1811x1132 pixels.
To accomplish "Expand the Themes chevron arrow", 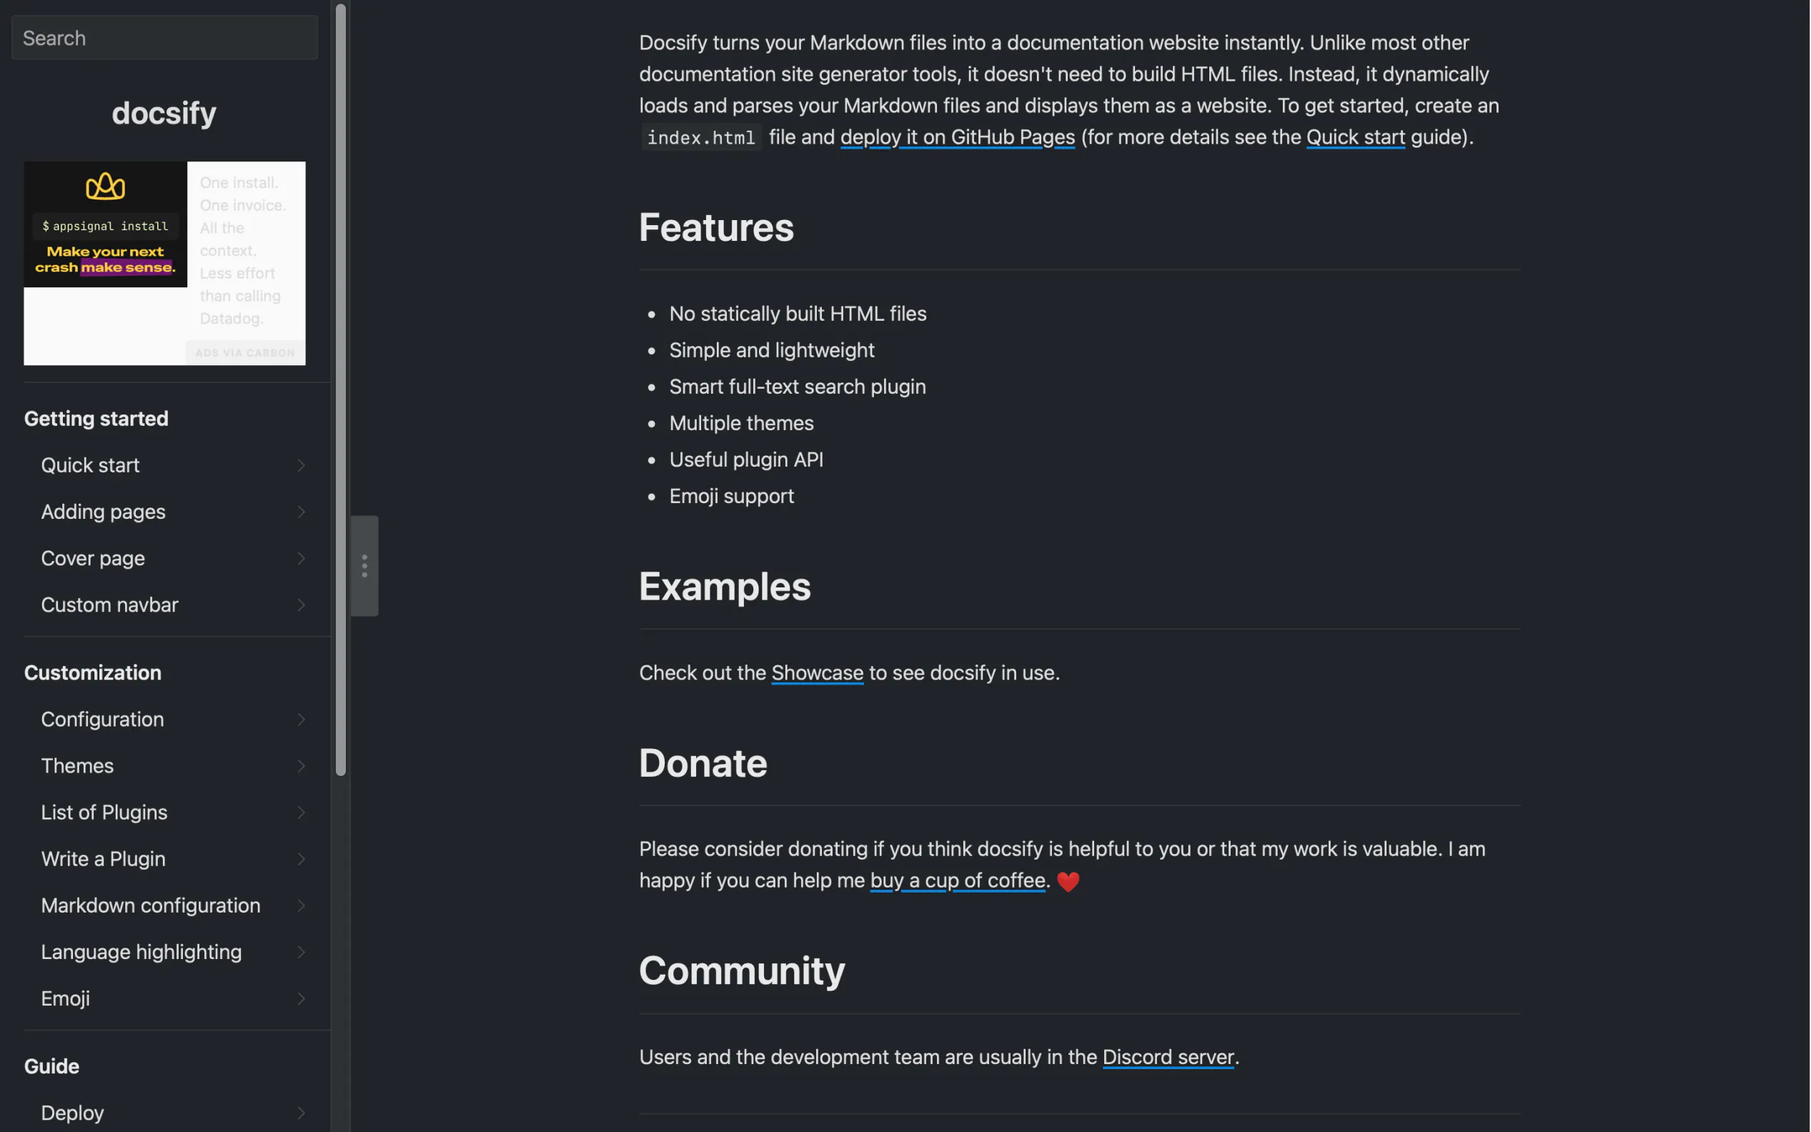I will pos(301,766).
